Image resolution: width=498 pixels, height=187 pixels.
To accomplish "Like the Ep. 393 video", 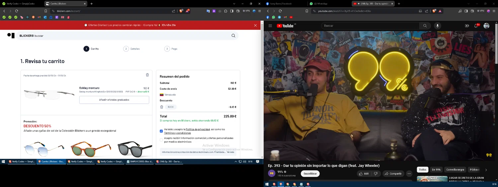I will (364, 174).
